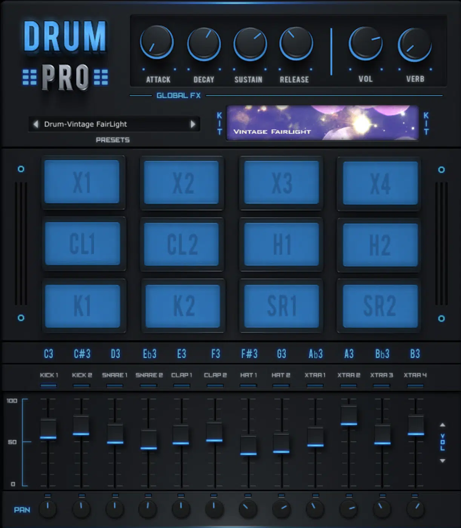Click the Hat 1 volume fader

click(248, 445)
